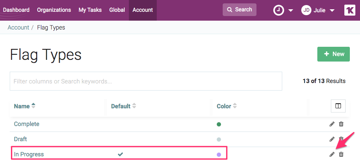
Task: Go to the Organizations tab
Action: coord(54,10)
